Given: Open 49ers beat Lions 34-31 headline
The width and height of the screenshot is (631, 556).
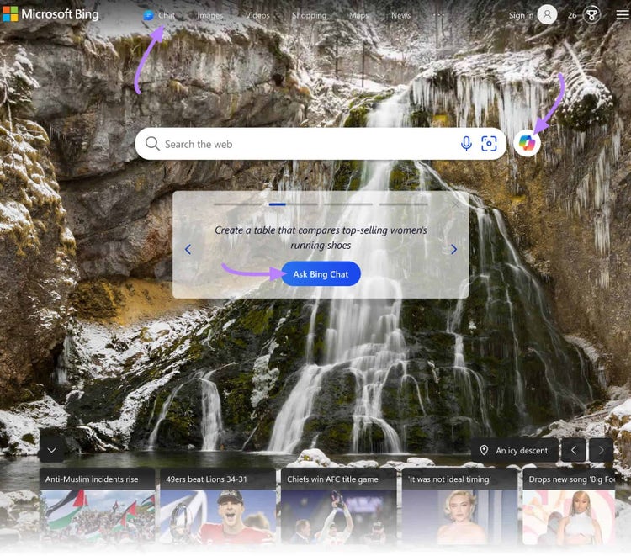Looking at the screenshot, I should tap(206, 479).
